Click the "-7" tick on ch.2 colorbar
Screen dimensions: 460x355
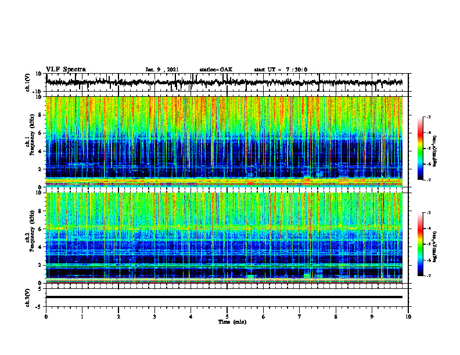[x=429, y=276]
